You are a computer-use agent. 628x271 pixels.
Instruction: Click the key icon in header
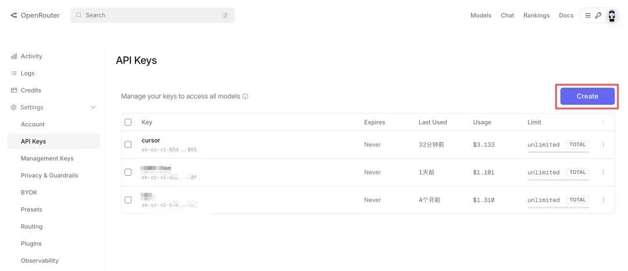pyautogui.click(x=598, y=16)
